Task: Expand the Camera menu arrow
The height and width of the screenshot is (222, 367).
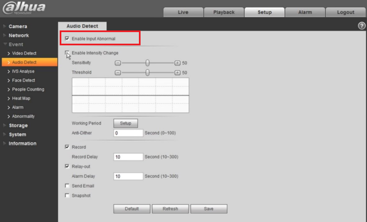Action: coord(5,27)
